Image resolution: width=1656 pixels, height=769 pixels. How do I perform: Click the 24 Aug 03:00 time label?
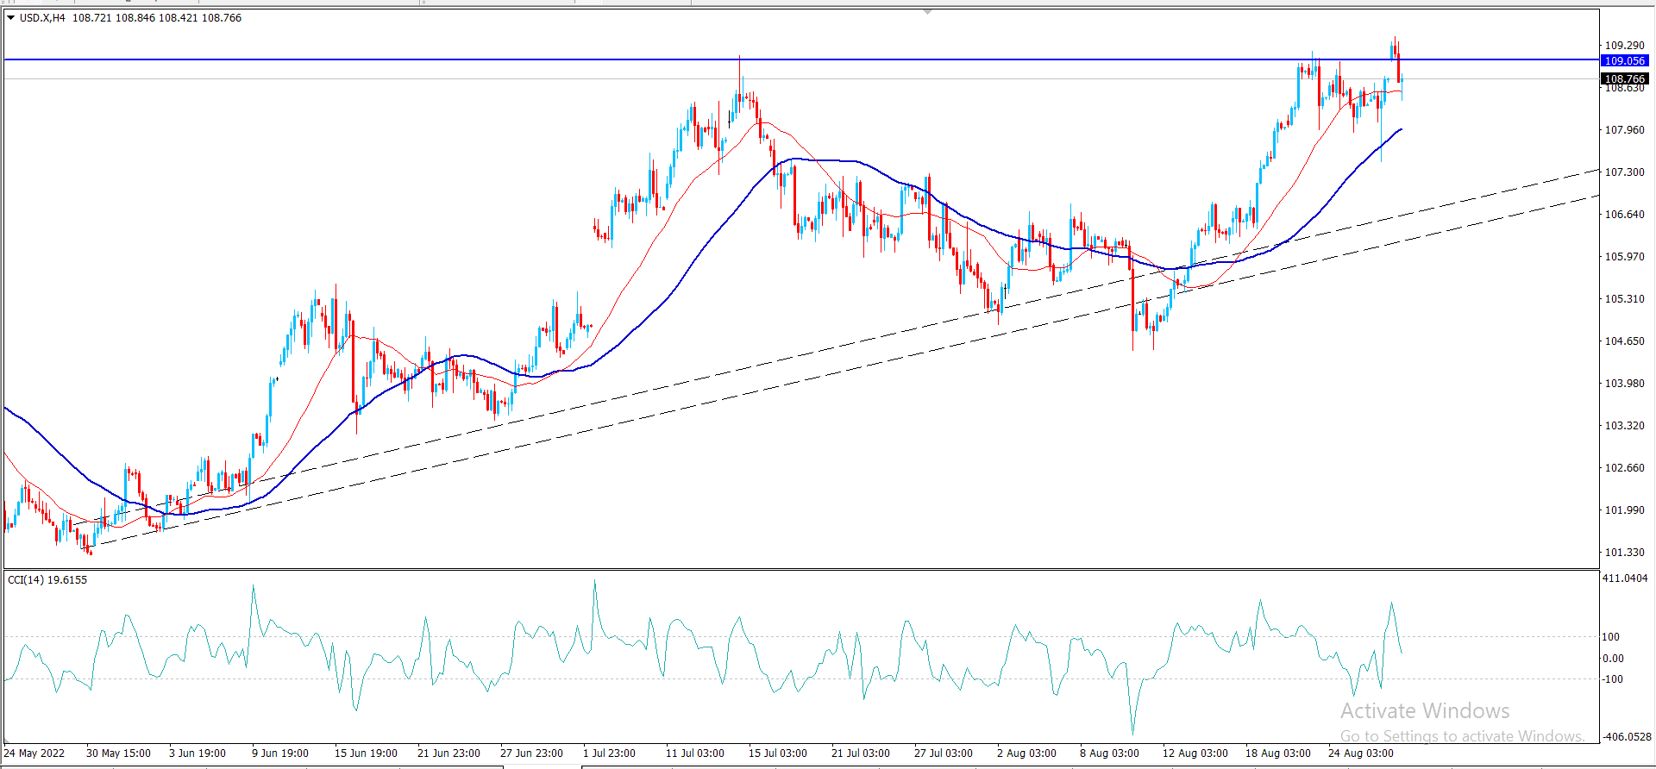[1360, 753]
